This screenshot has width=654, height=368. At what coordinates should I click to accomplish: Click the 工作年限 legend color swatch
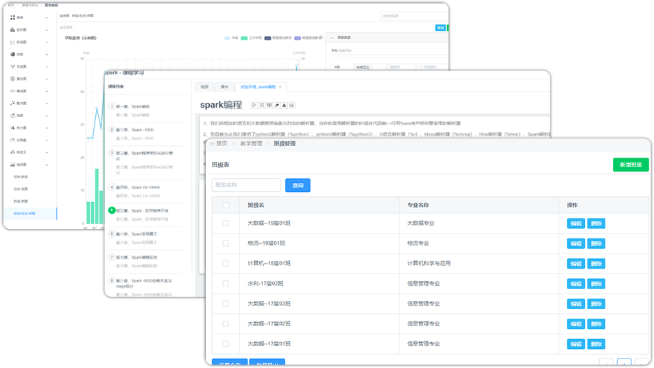(x=244, y=38)
